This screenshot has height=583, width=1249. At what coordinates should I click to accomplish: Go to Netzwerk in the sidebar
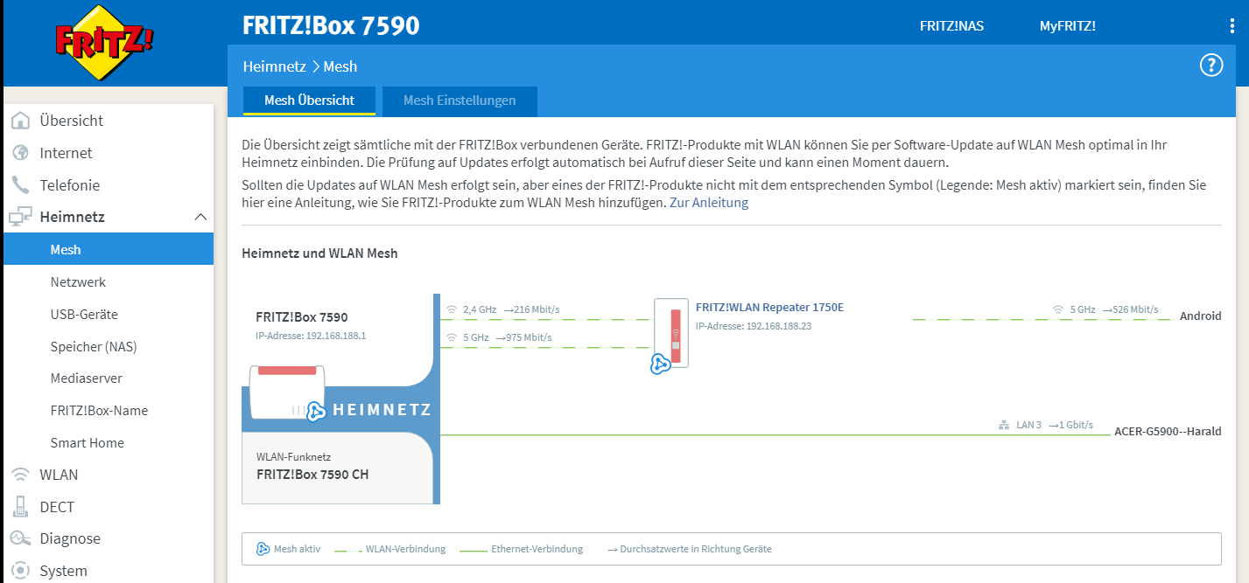pos(78,282)
